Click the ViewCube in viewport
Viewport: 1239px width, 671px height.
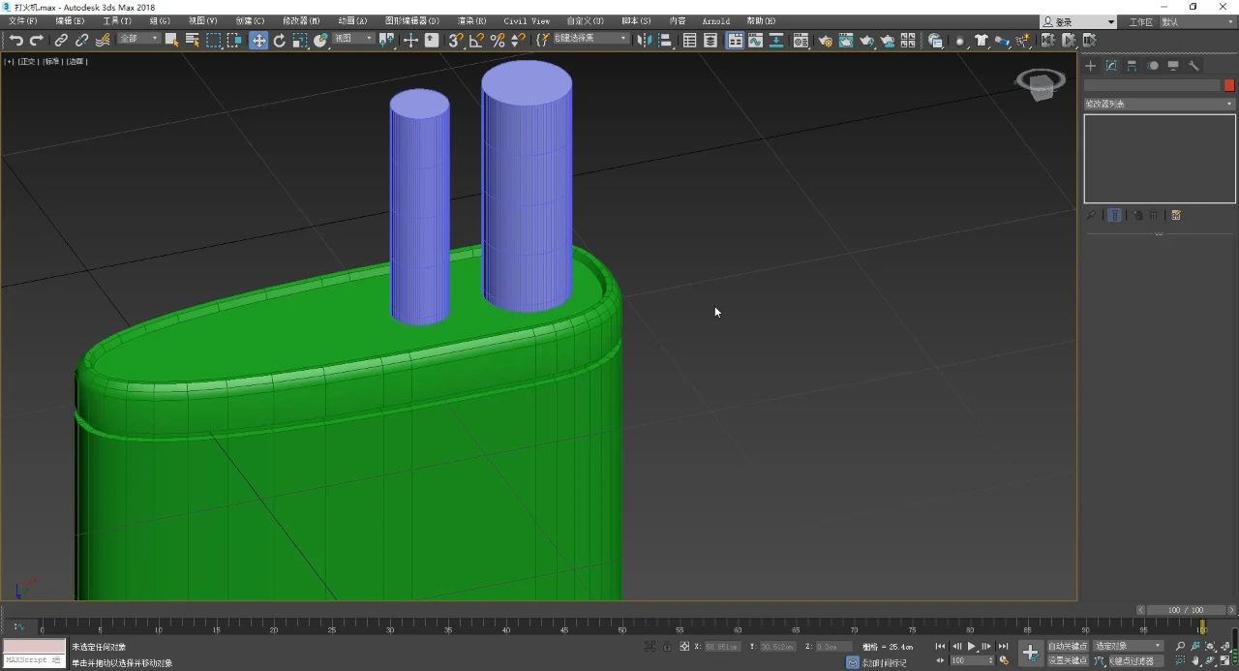click(x=1041, y=84)
